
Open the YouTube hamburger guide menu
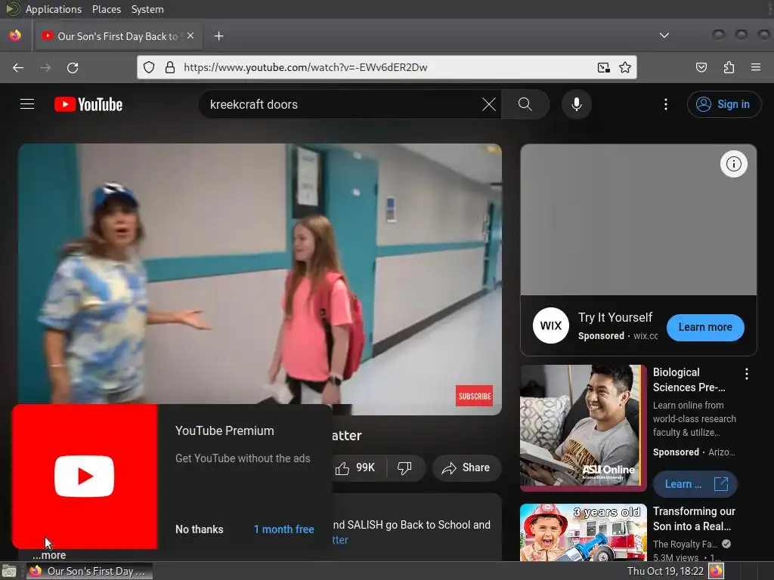(27, 104)
